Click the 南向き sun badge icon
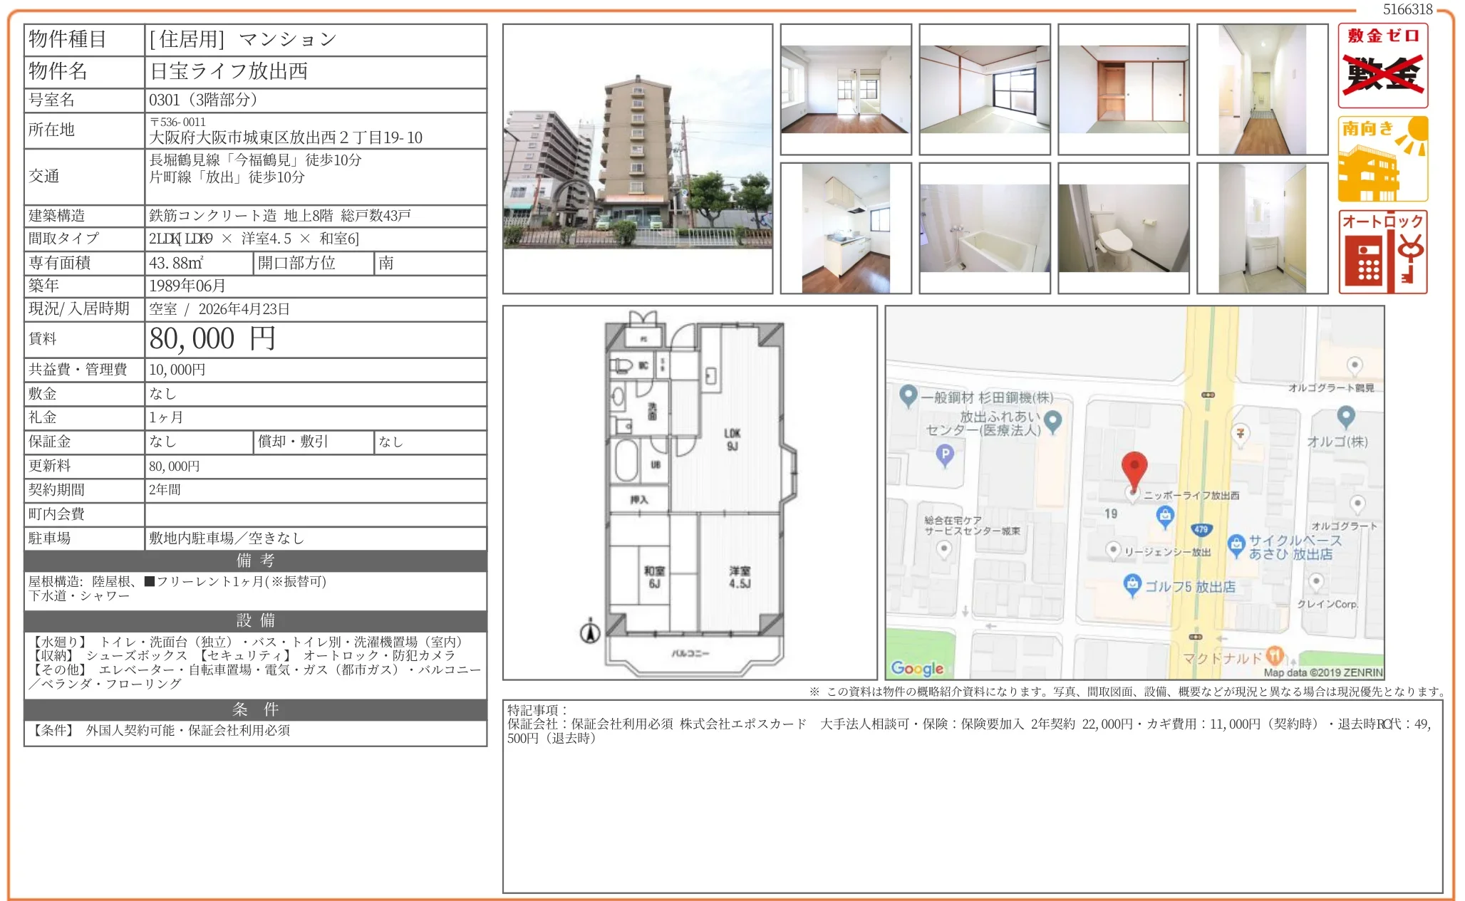 tap(1382, 159)
